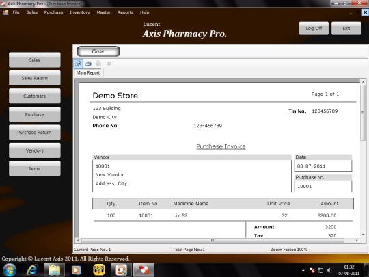
Task: Click the greyed group tree icon
Action: (109, 64)
